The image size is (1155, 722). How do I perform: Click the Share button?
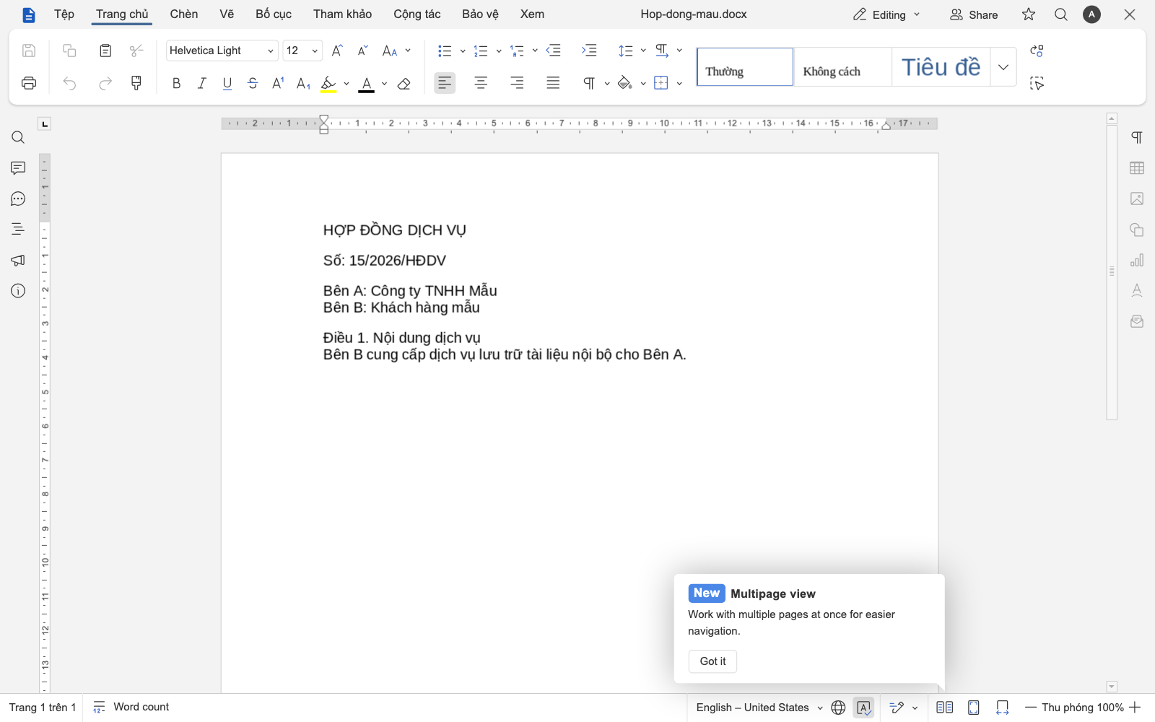click(974, 14)
